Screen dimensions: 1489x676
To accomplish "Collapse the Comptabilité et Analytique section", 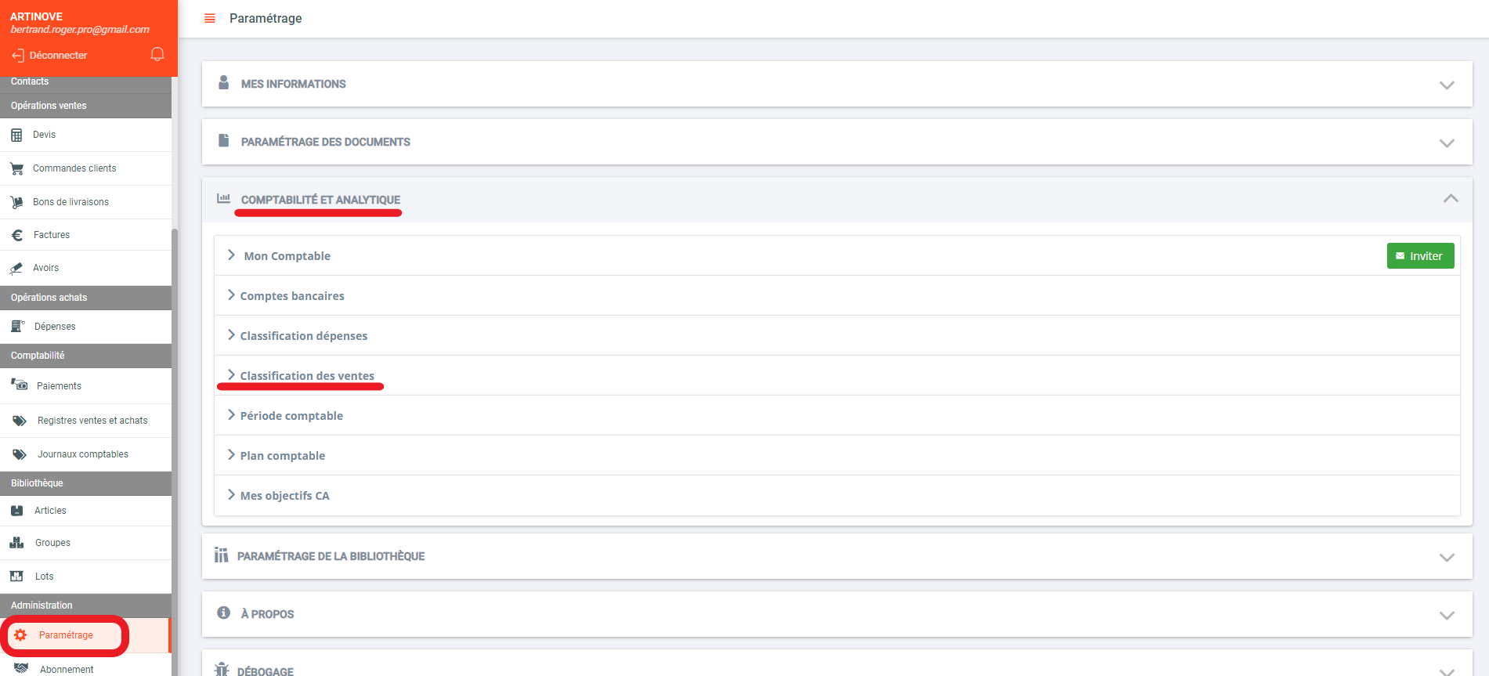I will pos(1450,199).
